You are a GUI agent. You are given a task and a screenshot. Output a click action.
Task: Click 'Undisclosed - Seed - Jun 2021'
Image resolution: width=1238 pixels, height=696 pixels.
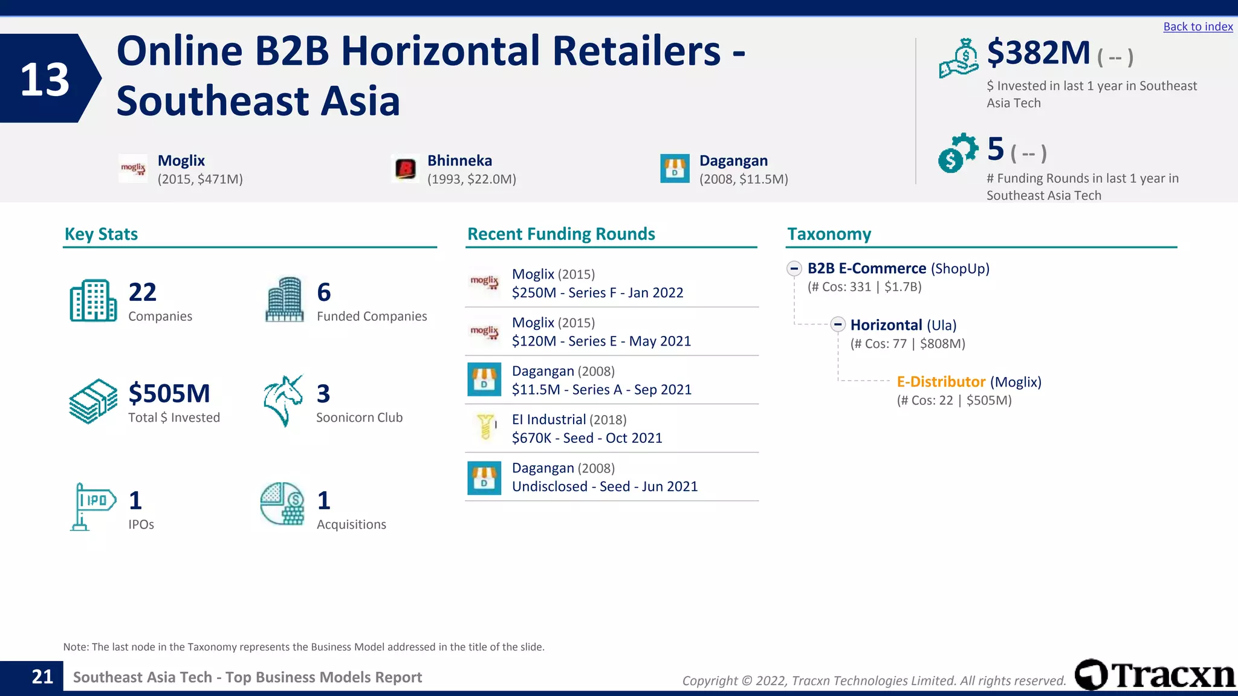[x=604, y=486]
